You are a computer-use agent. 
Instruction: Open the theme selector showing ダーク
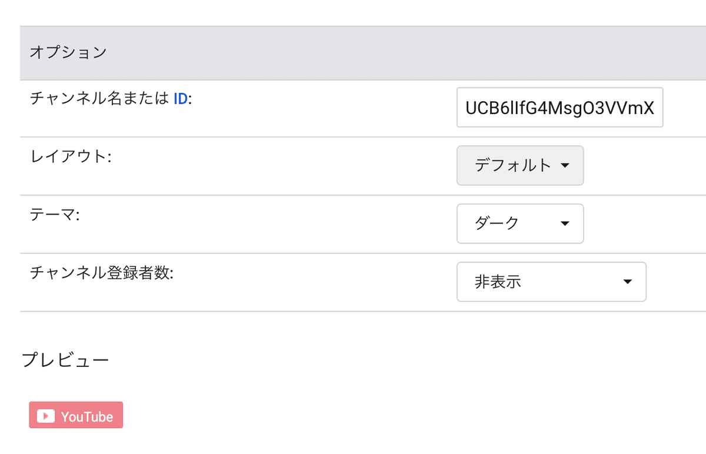[519, 223]
